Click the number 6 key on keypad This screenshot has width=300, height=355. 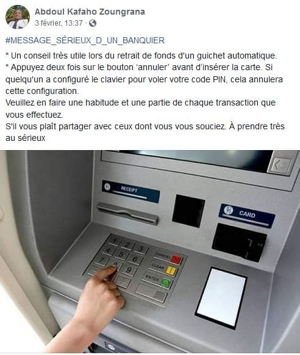(x=135, y=259)
